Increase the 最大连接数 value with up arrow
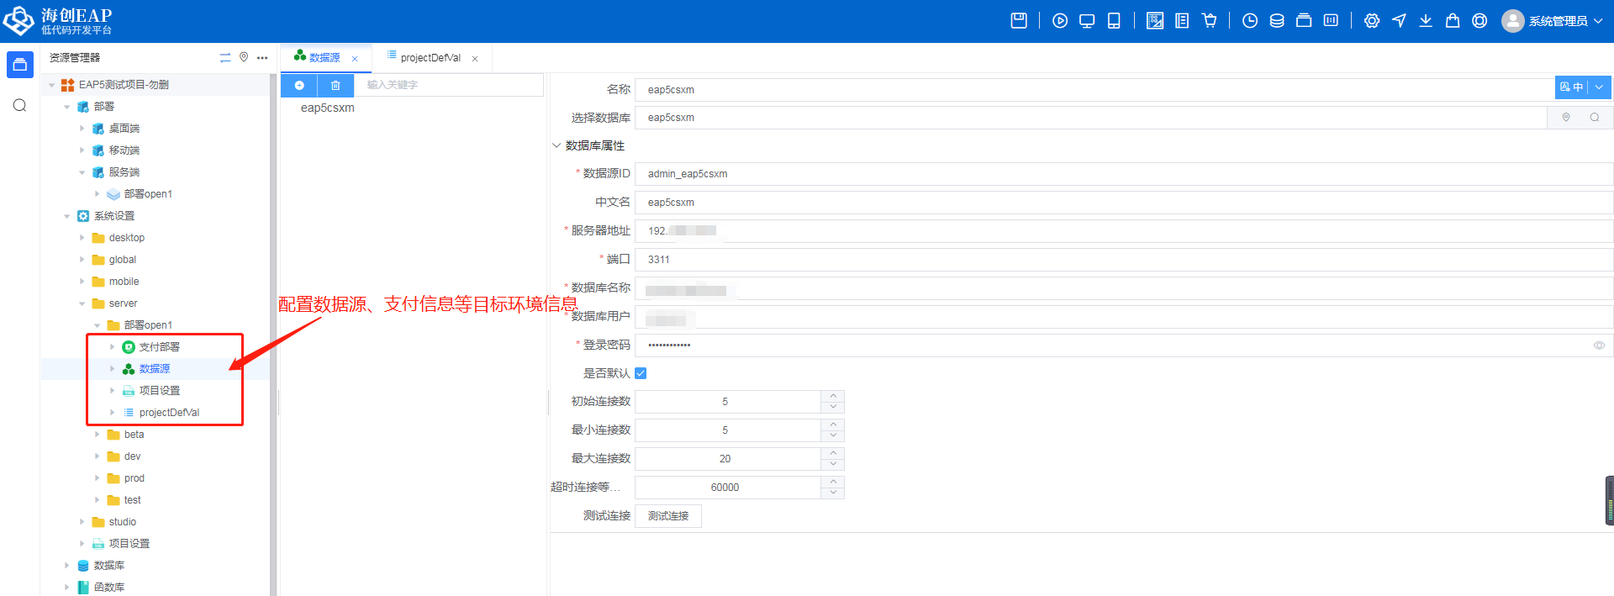The width and height of the screenshot is (1614, 596). click(832, 453)
